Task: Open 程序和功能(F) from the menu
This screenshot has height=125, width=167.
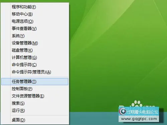Action: point(35,7)
